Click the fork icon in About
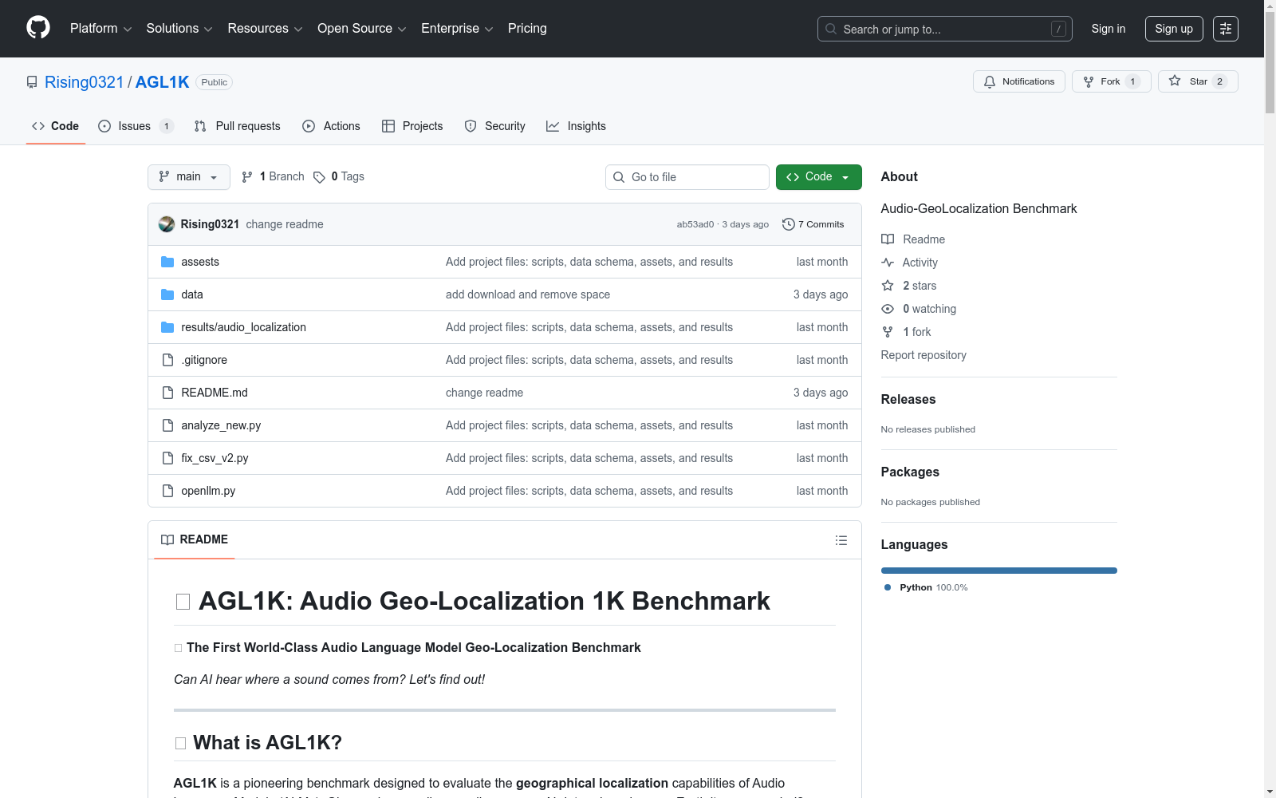 [x=888, y=332]
